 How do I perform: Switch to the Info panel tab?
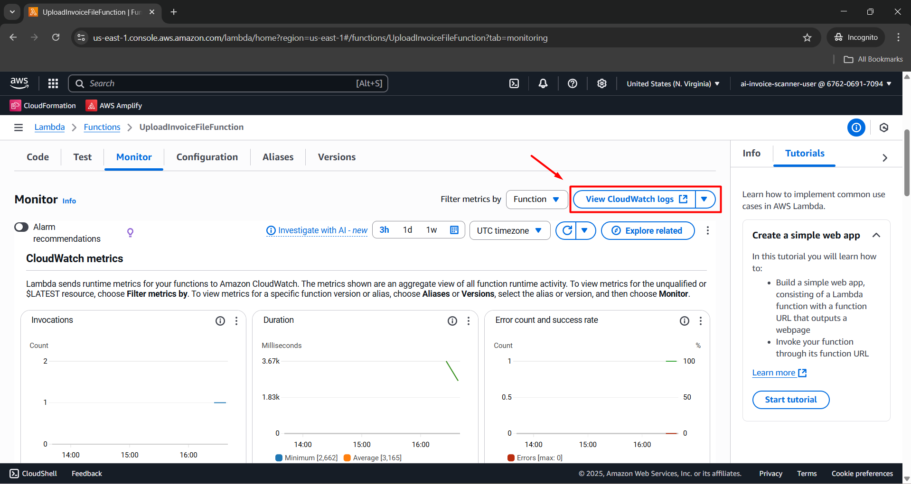tap(751, 153)
